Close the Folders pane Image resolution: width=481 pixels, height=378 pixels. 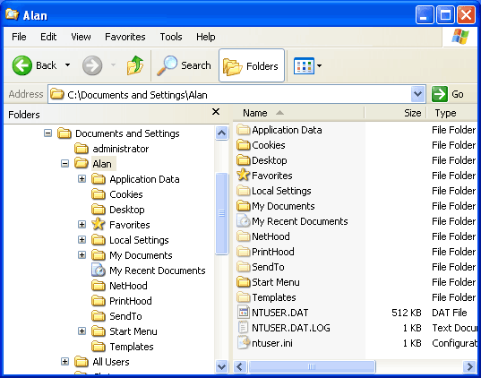(216, 112)
